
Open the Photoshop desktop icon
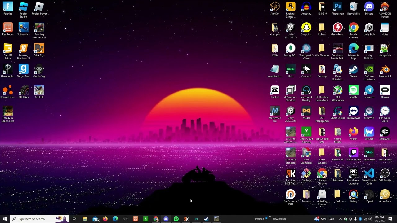[x=338, y=9]
